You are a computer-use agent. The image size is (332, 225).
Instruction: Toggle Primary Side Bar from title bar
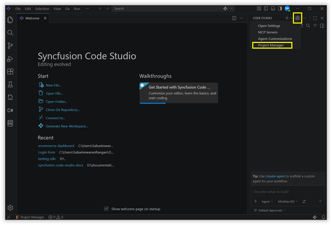(x=266, y=9)
